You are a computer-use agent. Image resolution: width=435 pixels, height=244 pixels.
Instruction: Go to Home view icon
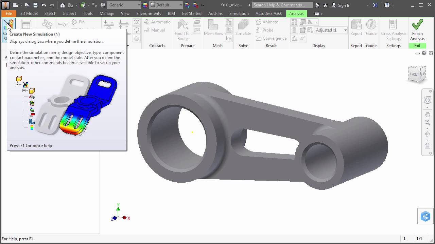[x=62, y=5]
